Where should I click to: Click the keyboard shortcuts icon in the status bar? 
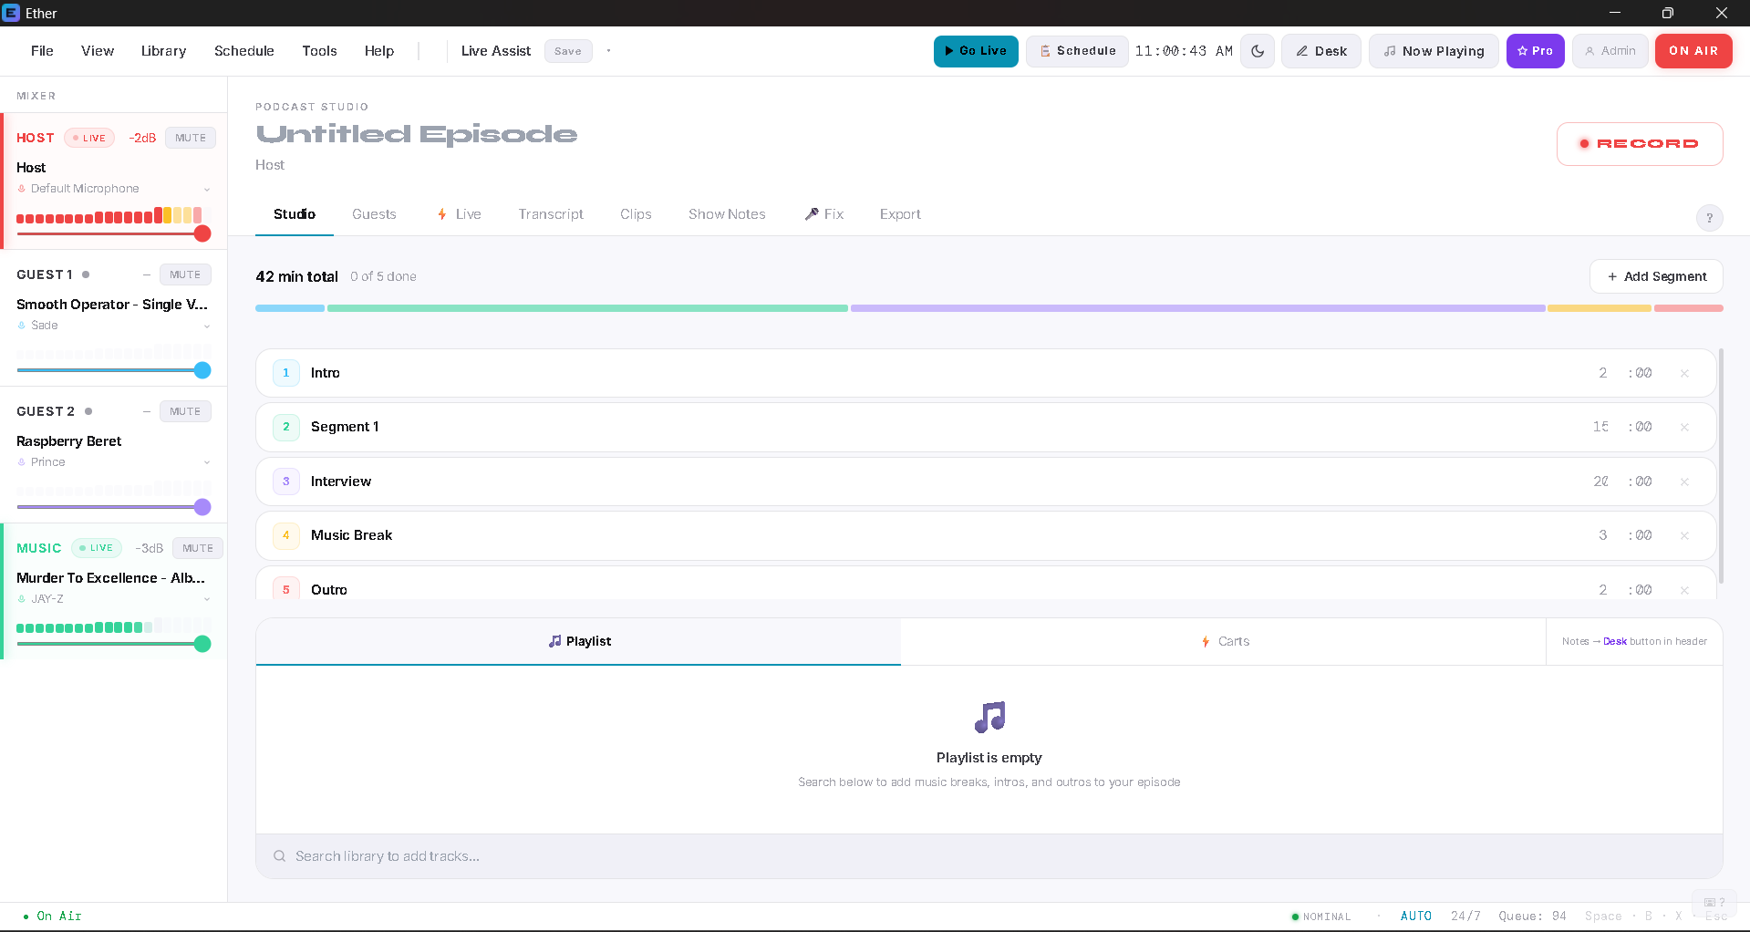(x=1714, y=902)
